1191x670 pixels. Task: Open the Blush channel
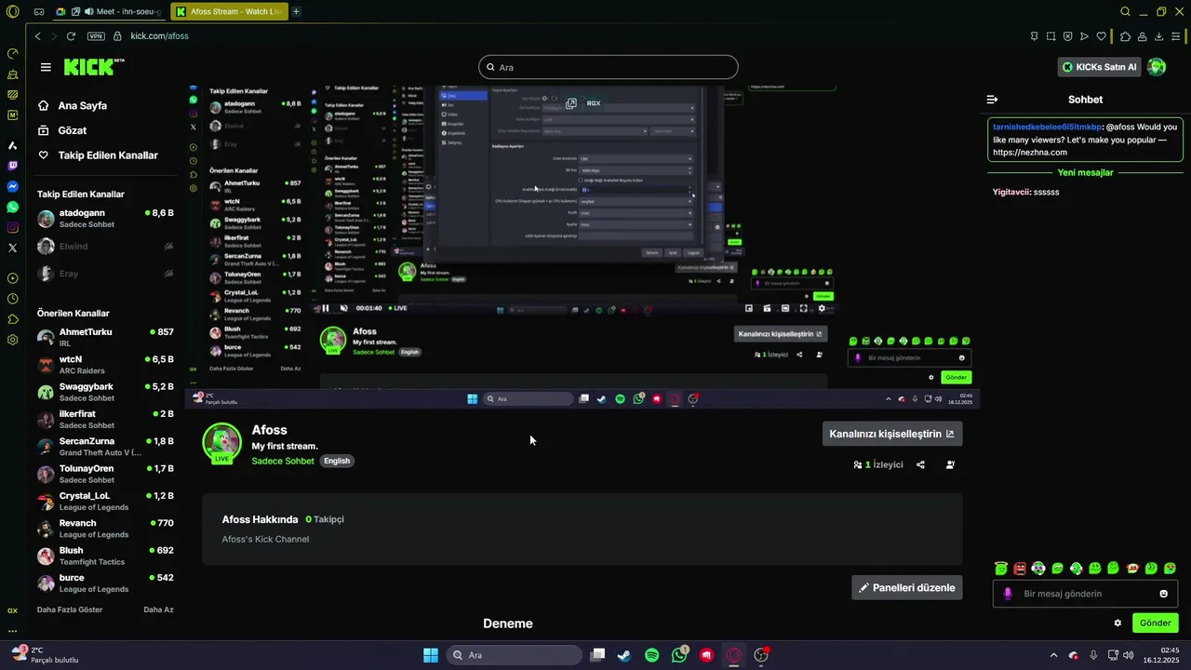click(105, 556)
